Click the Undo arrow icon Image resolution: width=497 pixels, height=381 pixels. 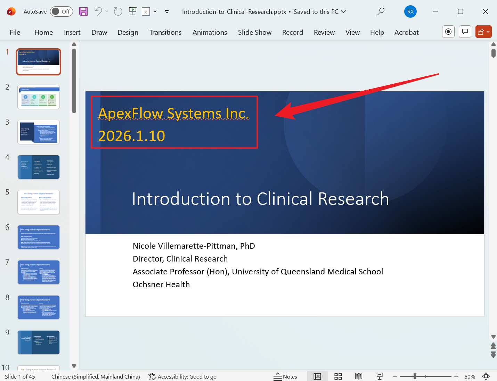[x=98, y=11]
